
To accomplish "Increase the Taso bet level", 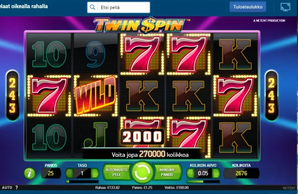I will click(x=95, y=173).
